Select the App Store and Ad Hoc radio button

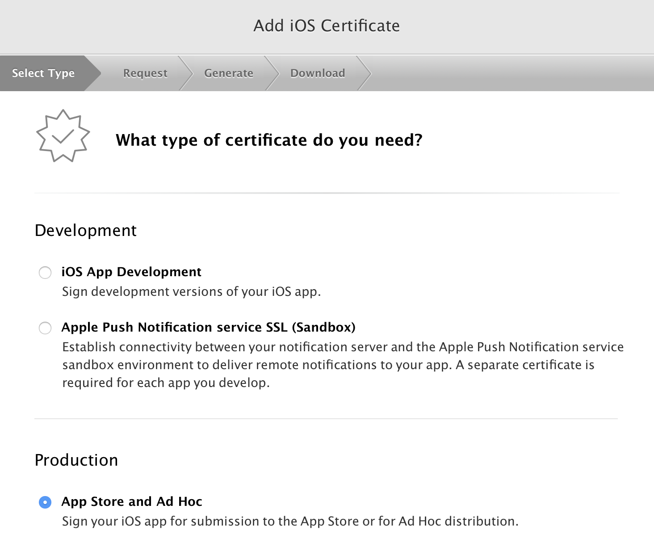45,502
